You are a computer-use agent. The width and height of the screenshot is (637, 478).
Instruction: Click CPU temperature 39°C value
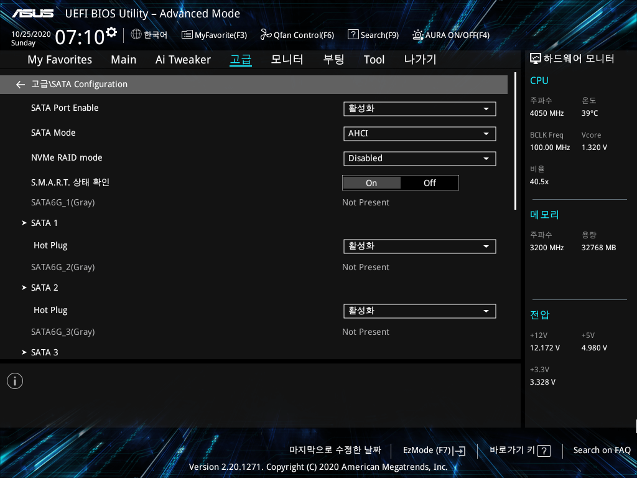[590, 113]
